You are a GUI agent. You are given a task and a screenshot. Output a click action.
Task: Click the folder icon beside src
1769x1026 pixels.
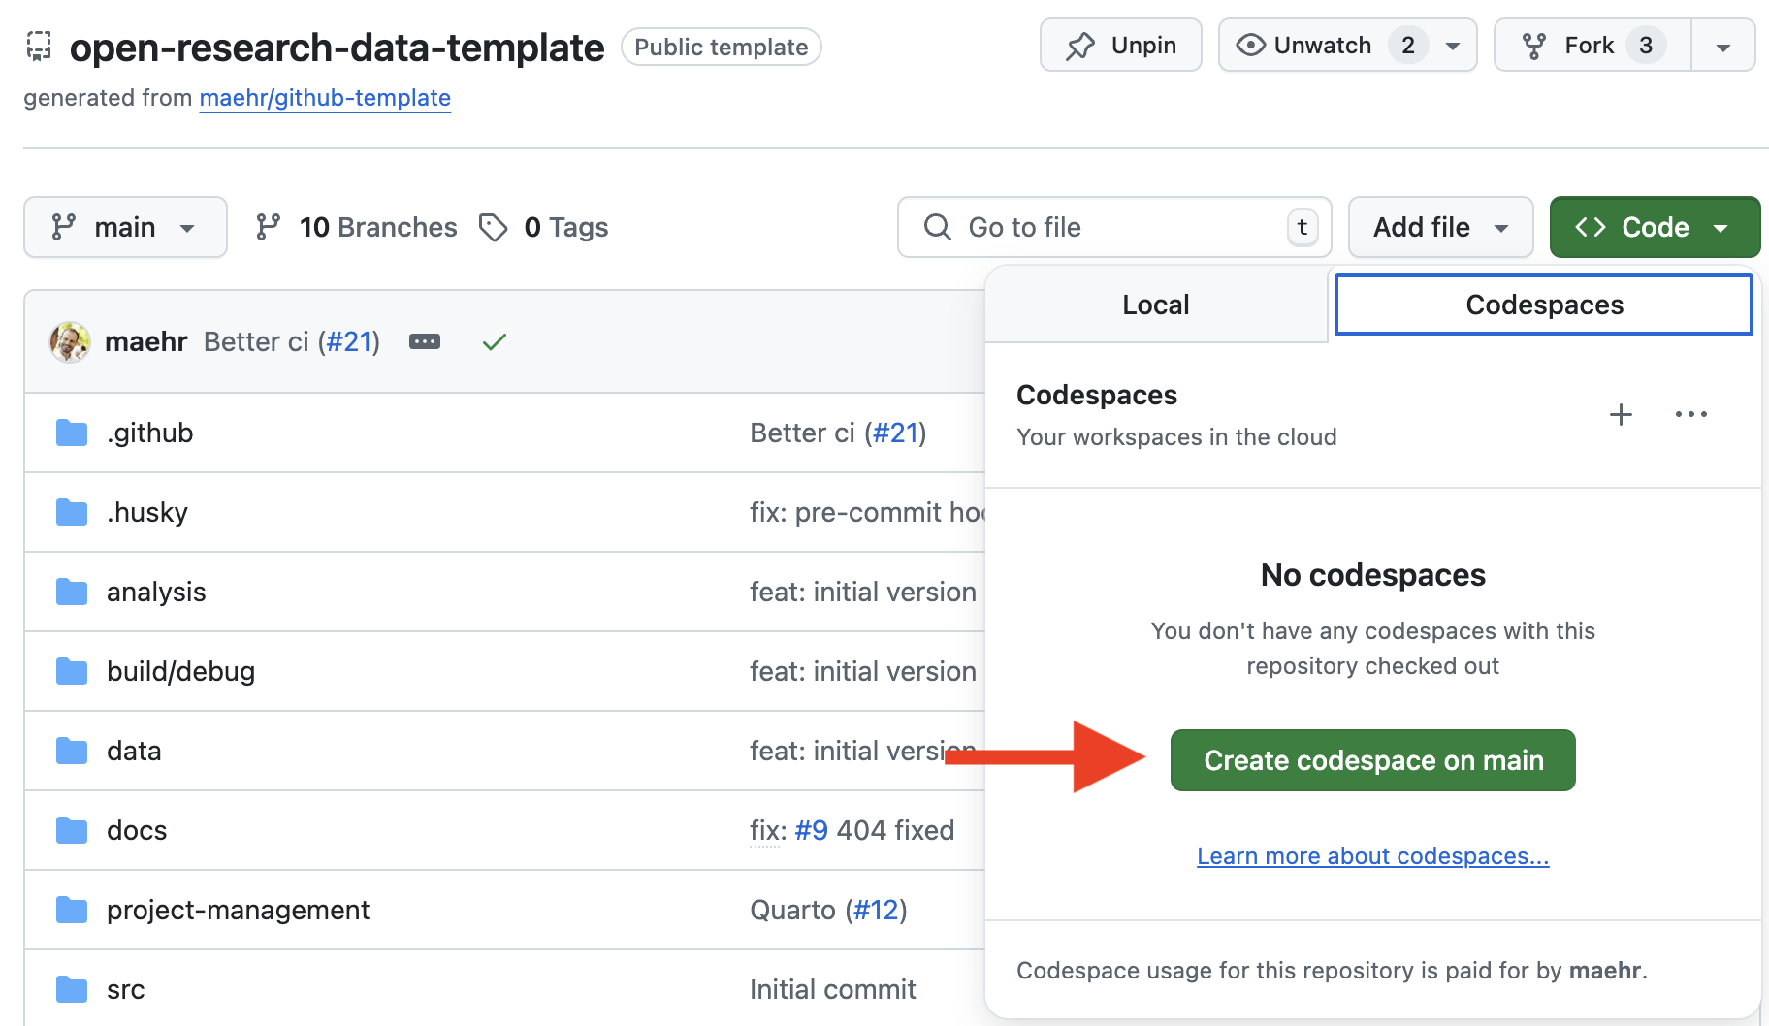pos(72,989)
